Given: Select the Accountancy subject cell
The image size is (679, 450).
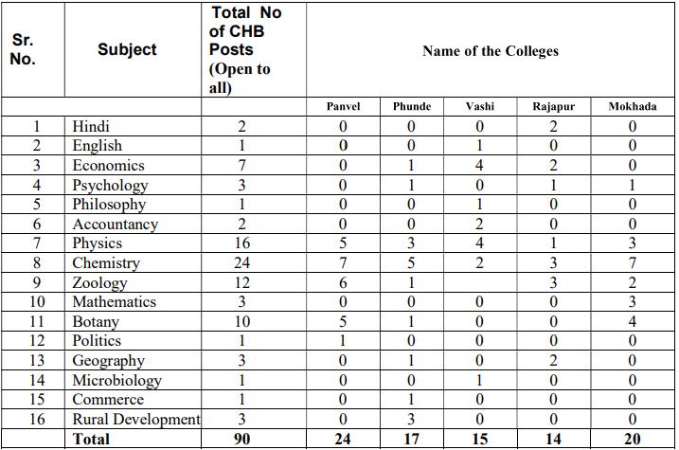Looking at the screenshot, I should click(115, 225).
